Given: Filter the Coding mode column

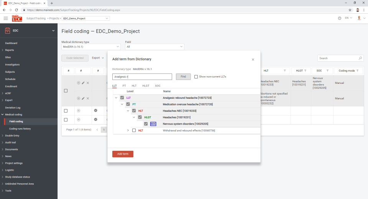Looking at the screenshot, I should point(357,70).
